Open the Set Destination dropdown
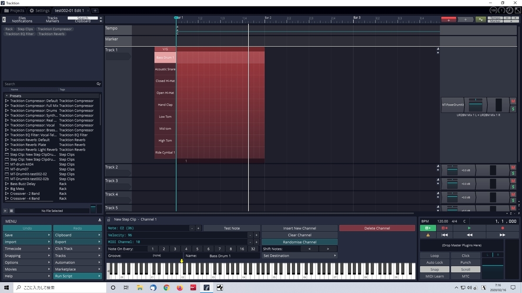Screen dimensions: 522x293 coord(300,256)
